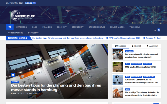Open the Blog menu item
The height and width of the screenshot is (104, 167).
[x=35, y=27]
